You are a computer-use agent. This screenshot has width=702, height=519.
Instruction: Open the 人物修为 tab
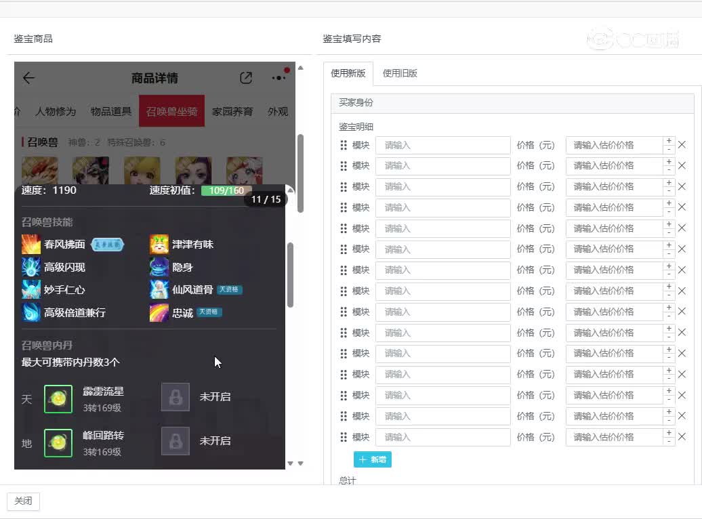click(56, 112)
